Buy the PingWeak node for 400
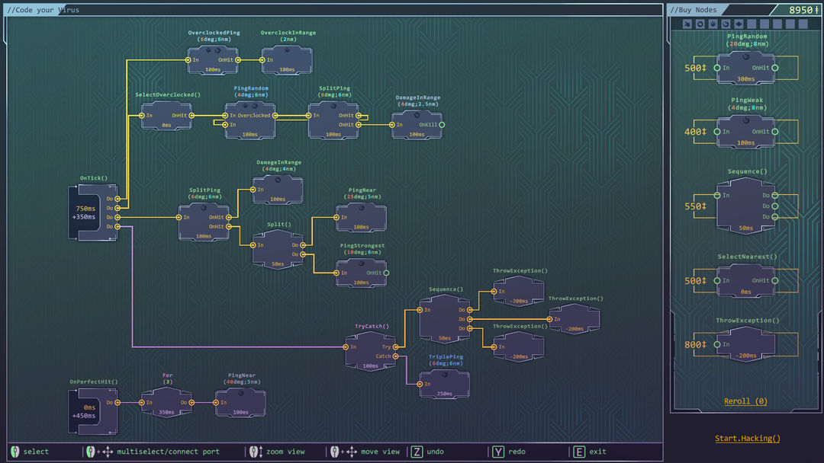The image size is (824, 463). (x=745, y=132)
